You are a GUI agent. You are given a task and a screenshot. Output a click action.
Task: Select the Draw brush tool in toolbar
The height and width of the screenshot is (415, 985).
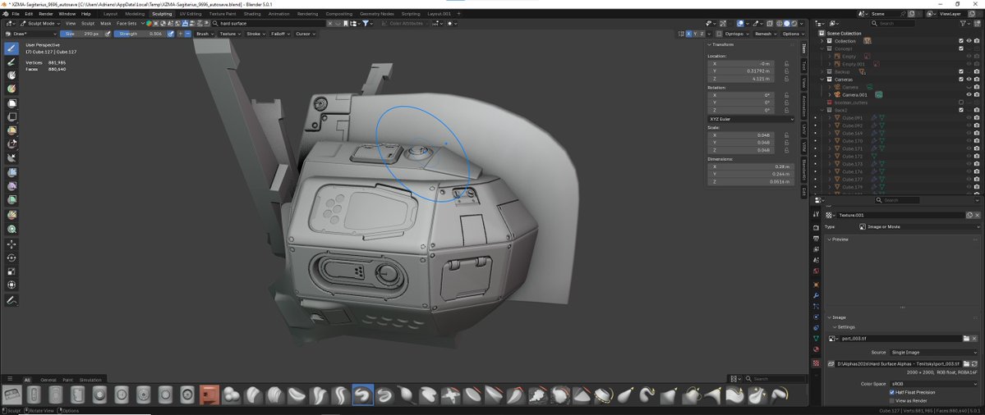click(12, 49)
